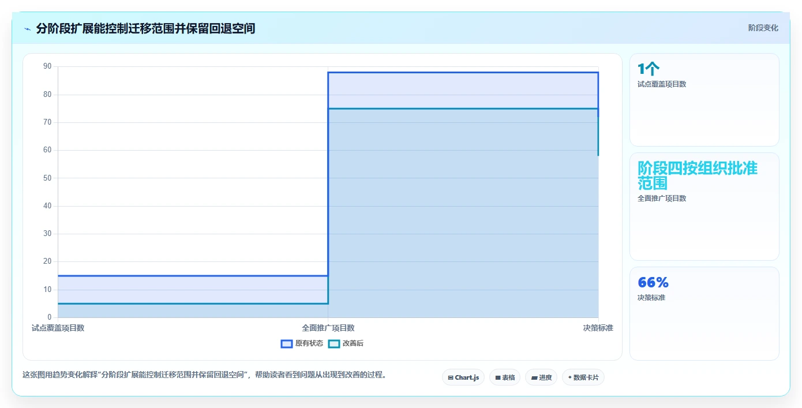The width and height of the screenshot is (802, 408).
Task: Open the 1个 试点覆盖项目数 card
Action: pyautogui.click(x=704, y=100)
